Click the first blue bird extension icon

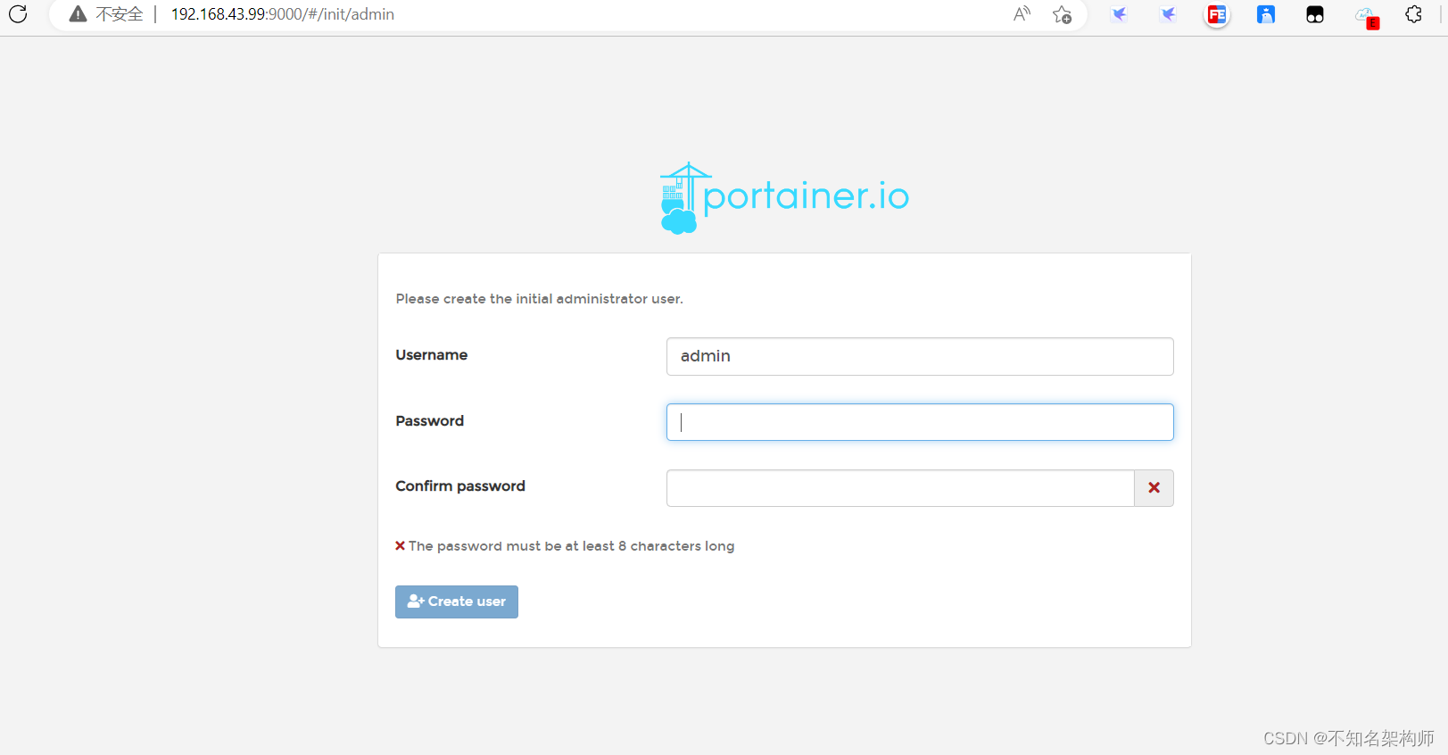(x=1119, y=14)
